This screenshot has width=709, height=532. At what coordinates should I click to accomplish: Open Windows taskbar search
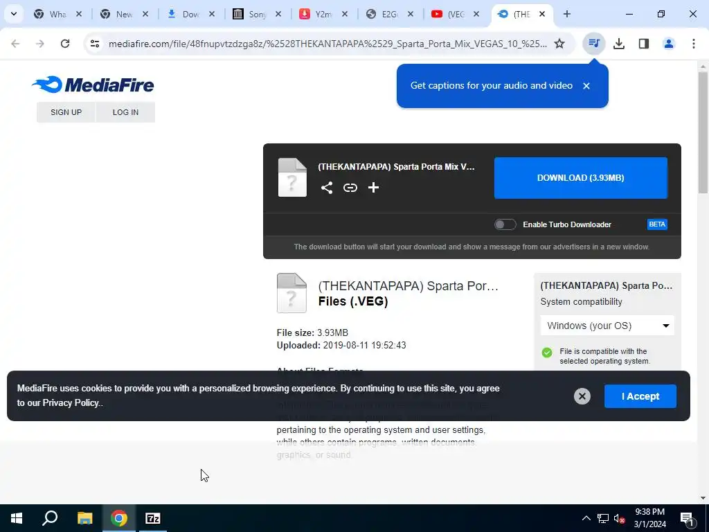coord(50,518)
